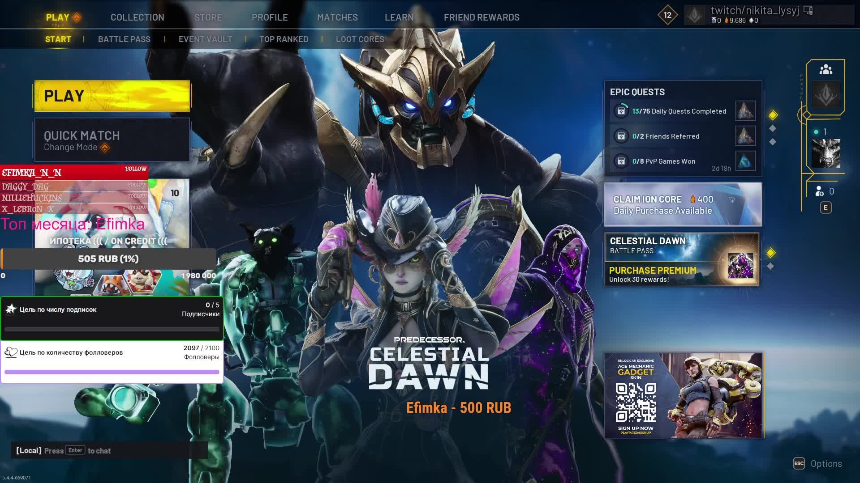
Task: Open the TOP RANKED sub-tab
Action: (x=284, y=39)
